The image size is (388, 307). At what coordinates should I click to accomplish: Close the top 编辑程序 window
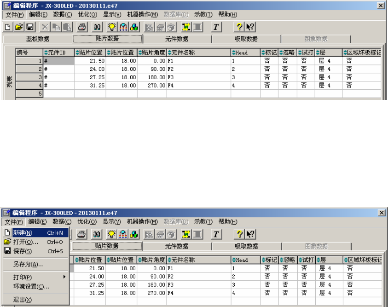tap(381, 6)
